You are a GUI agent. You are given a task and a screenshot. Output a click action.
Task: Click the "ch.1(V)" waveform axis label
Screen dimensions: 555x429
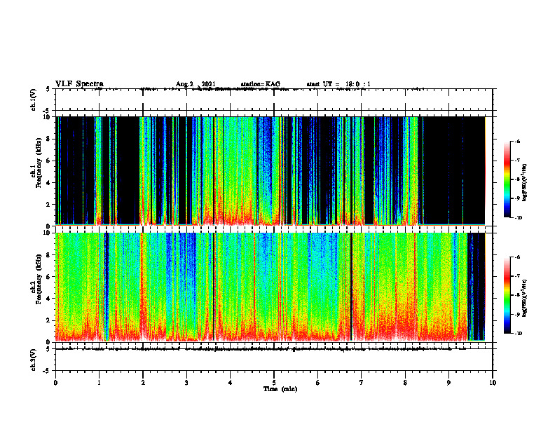coord(33,100)
